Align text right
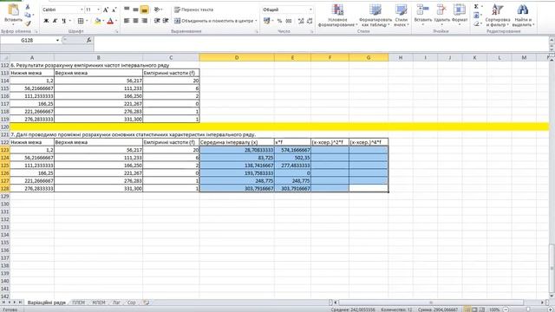Screen dimensions: 555x312 click(145, 21)
